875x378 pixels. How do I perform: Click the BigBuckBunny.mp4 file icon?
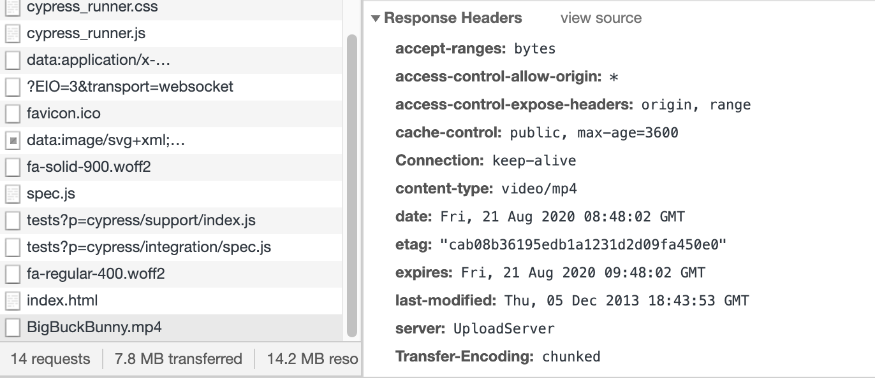13,327
